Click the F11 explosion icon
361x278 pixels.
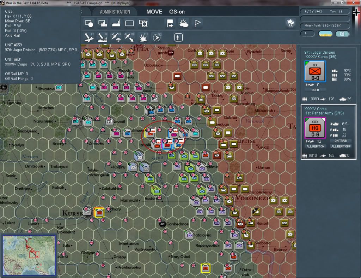click(143, 37)
